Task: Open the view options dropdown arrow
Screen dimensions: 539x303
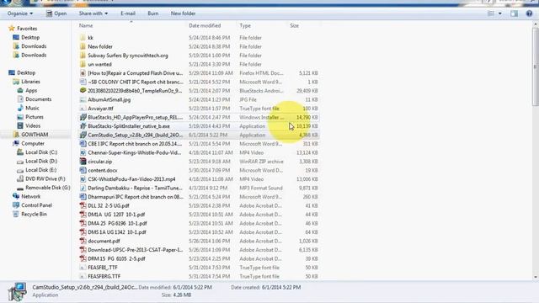Action: (499, 13)
